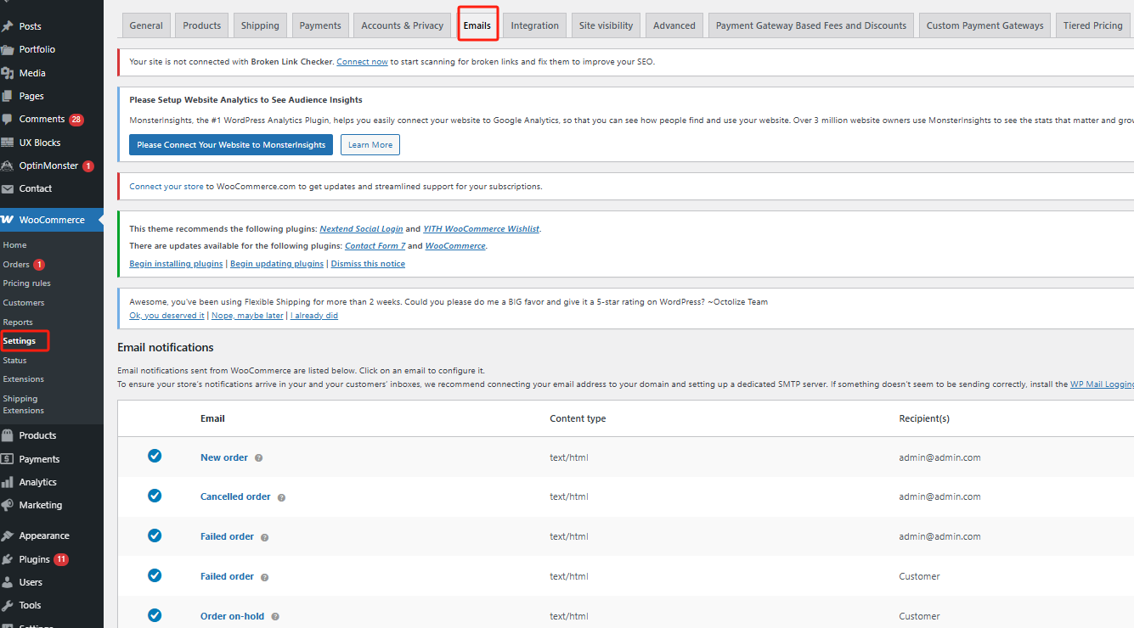Screen dimensions: 1134x628
Task: Click enabled checkmark for New order email
Action: coord(155,456)
